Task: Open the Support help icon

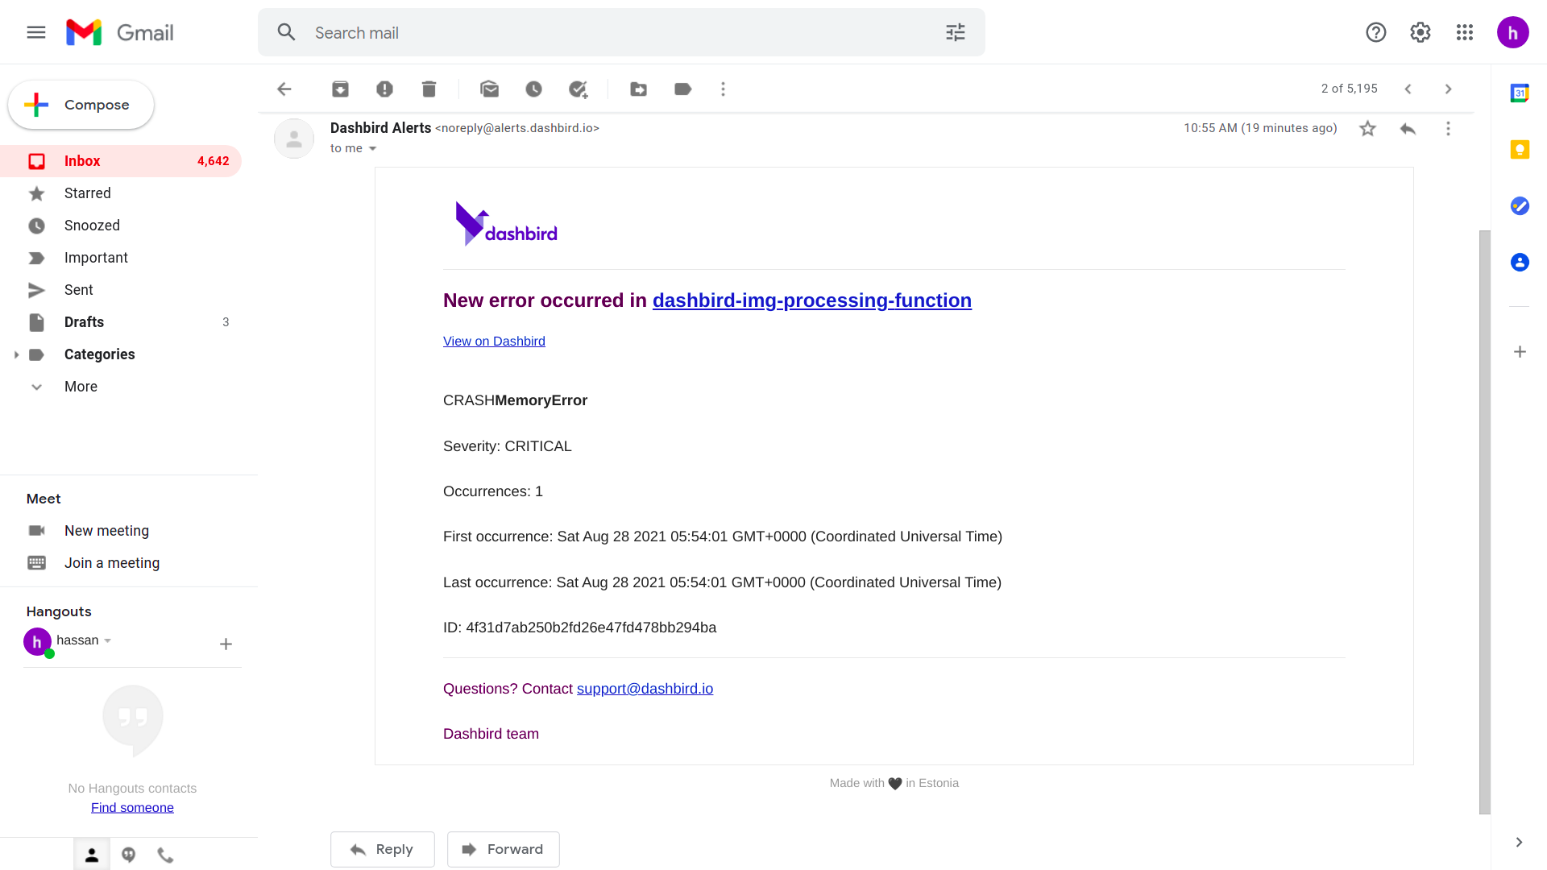Action: 1376,32
